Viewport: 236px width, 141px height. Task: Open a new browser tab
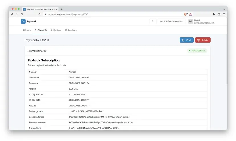tap(62, 9)
